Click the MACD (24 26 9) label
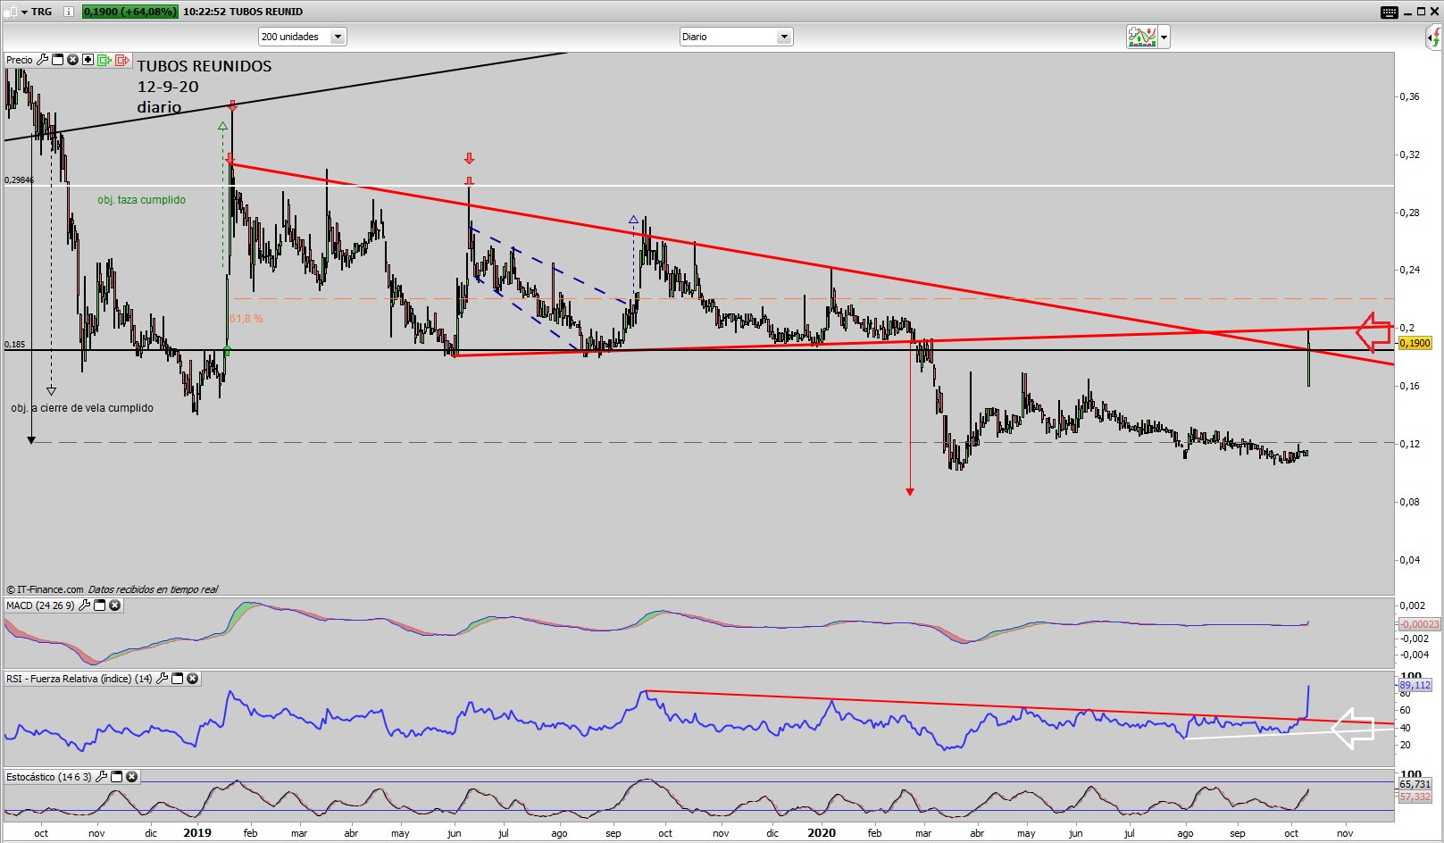 [x=40, y=605]
